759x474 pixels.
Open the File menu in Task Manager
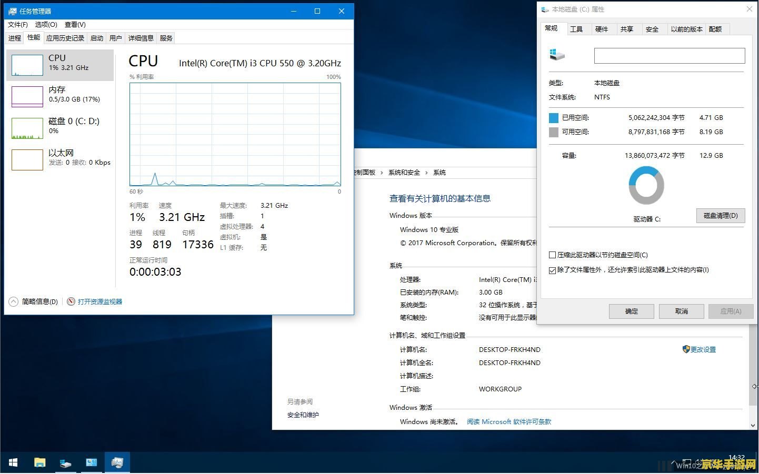[x=18, y=25]
